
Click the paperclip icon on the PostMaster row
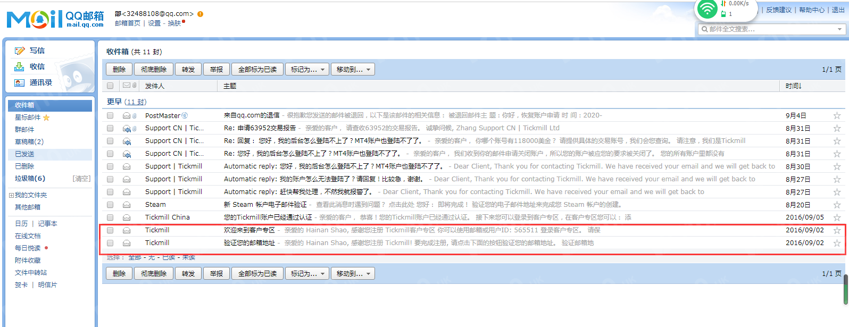(x=135, y=115)
